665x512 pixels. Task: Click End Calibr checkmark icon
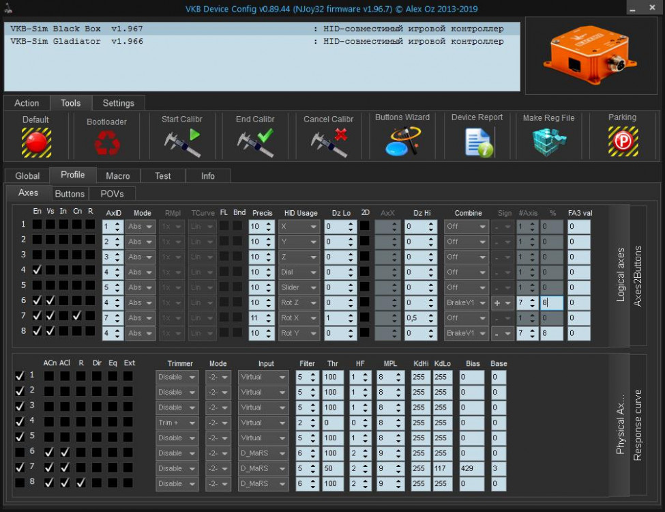coord(254,142)
